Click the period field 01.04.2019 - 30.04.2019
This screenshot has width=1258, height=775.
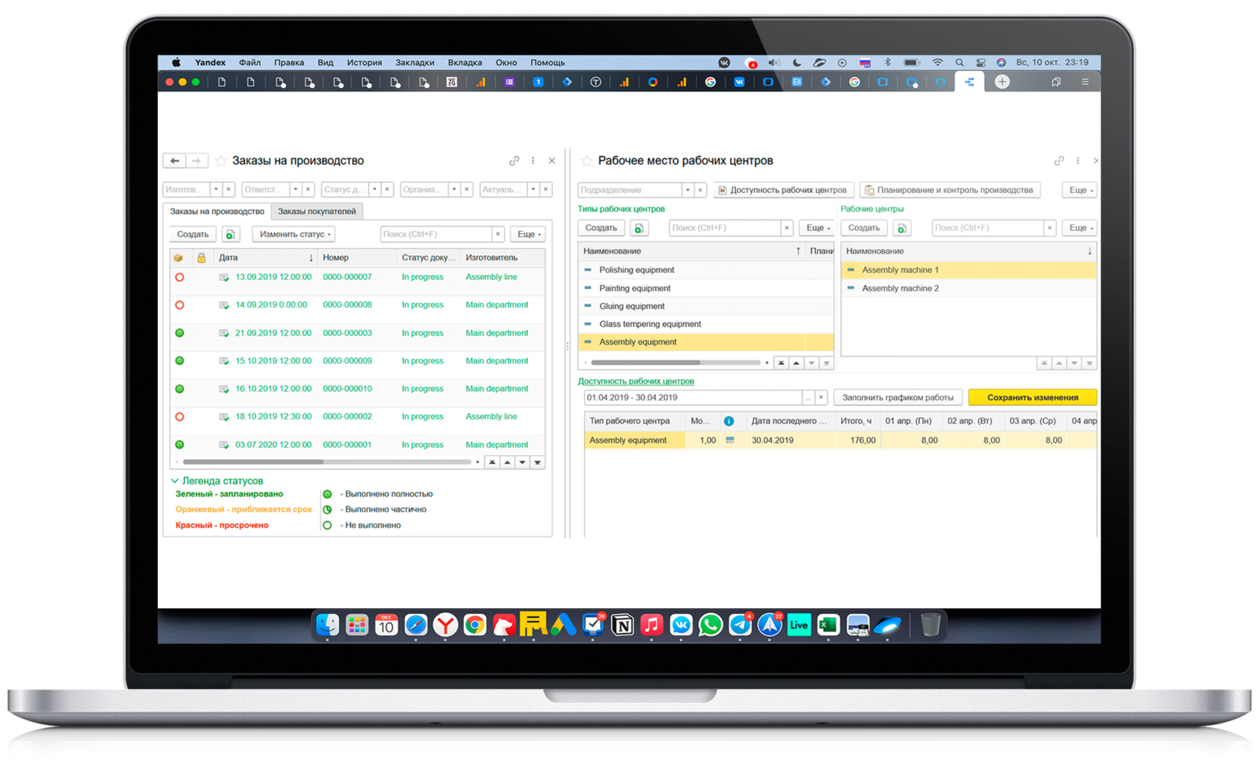[x=693, y=397]
